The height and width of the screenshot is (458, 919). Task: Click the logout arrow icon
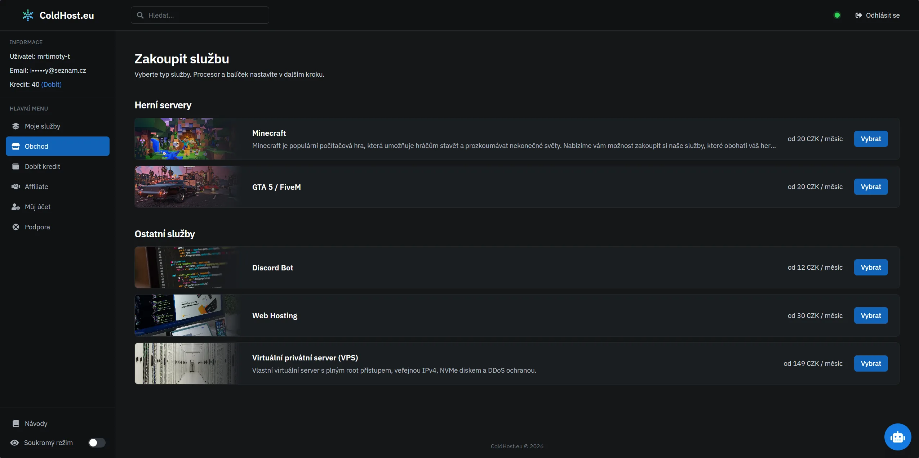point(859,15)
